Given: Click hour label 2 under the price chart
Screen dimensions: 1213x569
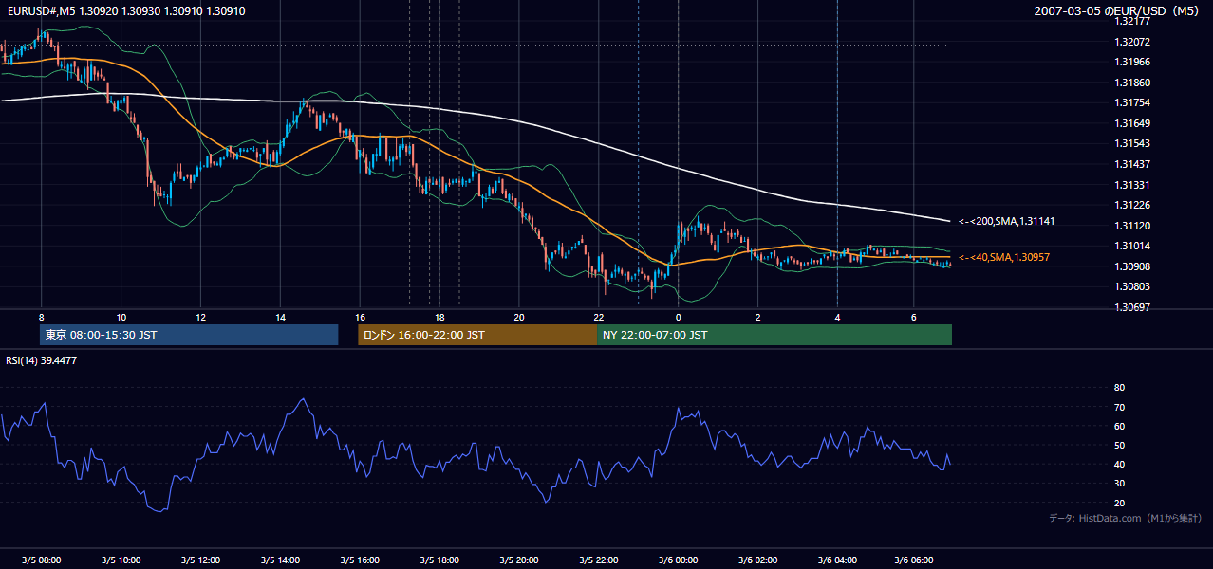Looking at the screenshot, I should [x=757, y=317].
